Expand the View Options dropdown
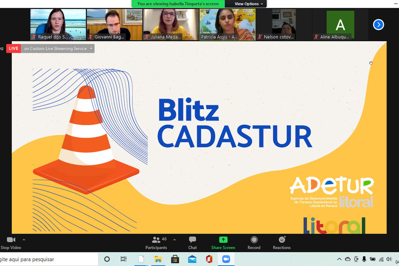 pyautogui.click(x=250, y=4)
